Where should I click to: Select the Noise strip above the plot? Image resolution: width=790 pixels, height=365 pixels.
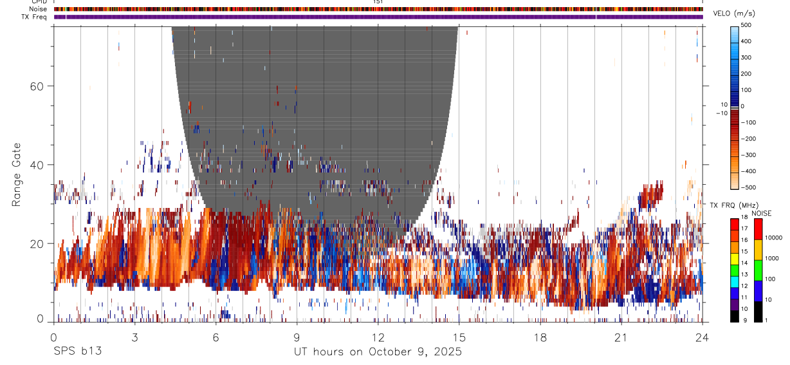[378, 10]
